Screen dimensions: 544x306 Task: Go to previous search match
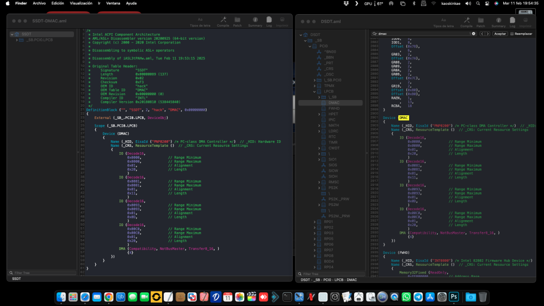(482, 34)
